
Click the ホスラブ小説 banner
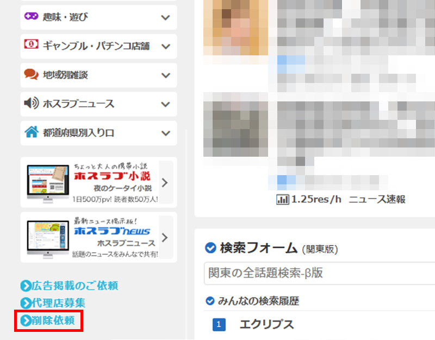coord(98,182)
